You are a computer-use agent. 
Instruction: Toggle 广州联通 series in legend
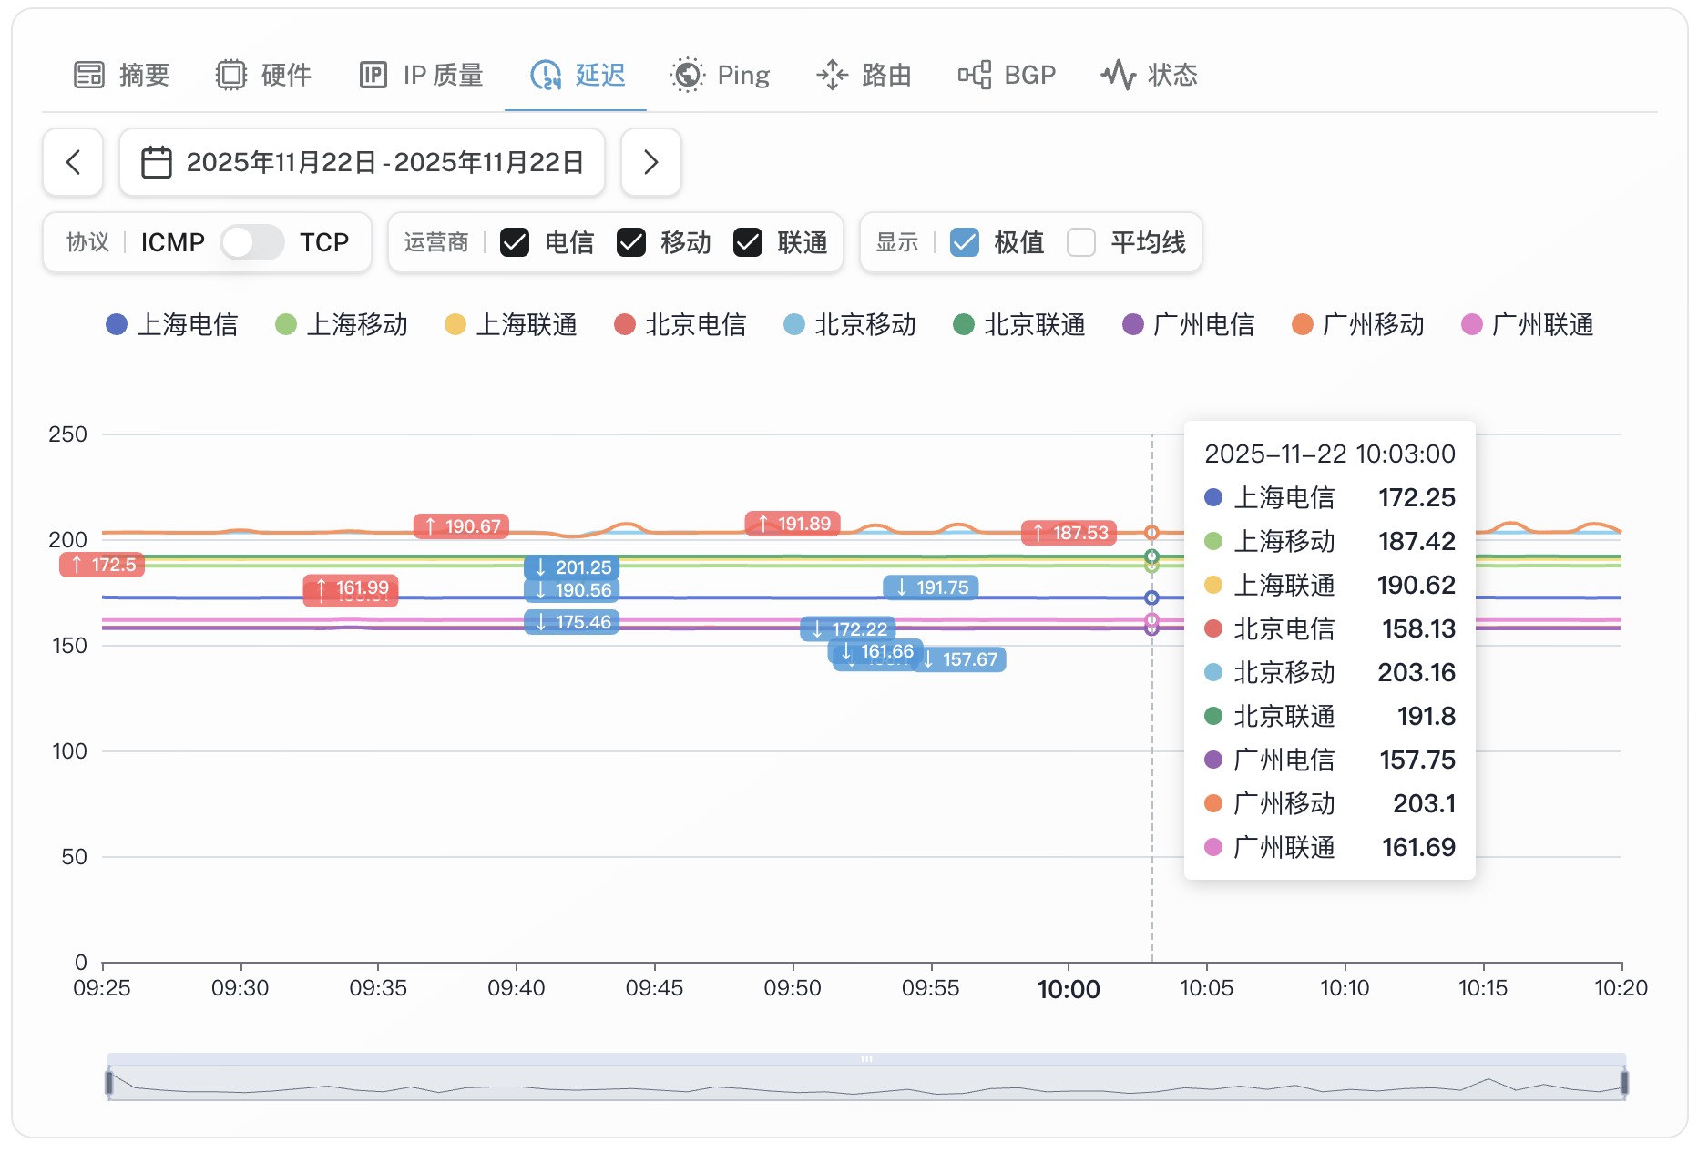1528,325
